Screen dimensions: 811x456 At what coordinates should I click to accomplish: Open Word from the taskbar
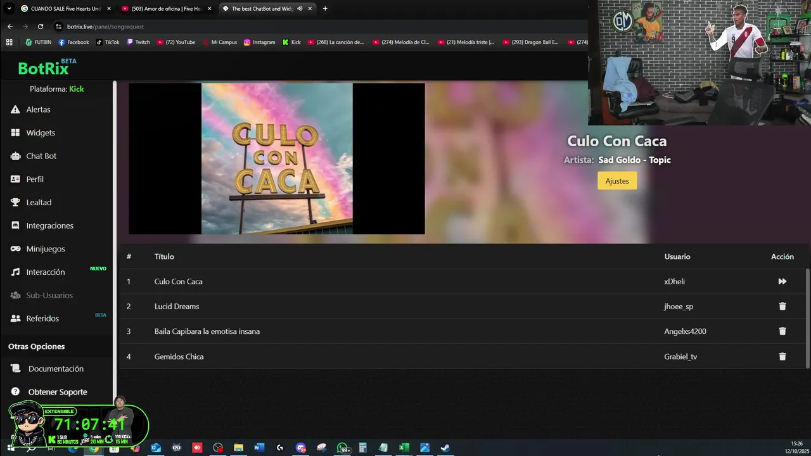tap(259, 448)
